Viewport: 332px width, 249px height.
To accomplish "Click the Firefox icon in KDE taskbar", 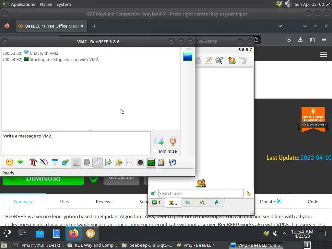I will (x=73, y=233).
